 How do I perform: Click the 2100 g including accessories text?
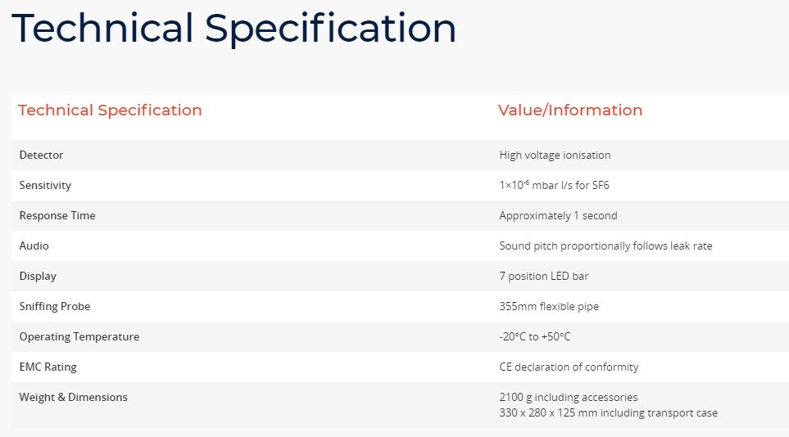[x=568, y=398]
